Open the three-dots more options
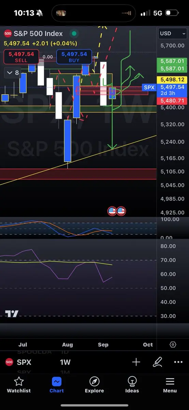The width and height of the screenshot is (189, 410). click(178, 362)
